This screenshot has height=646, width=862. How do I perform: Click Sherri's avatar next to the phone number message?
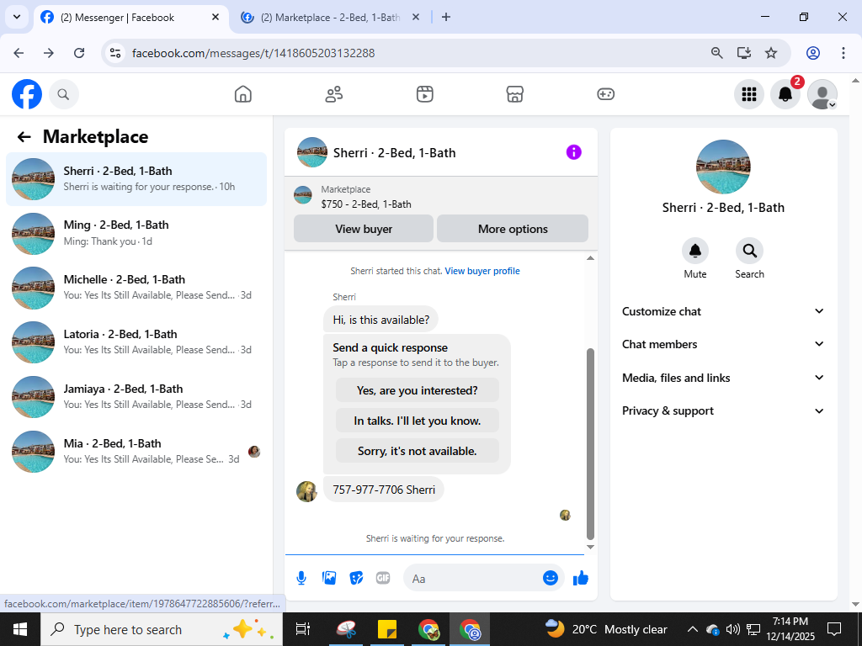[x=306, y=491]
